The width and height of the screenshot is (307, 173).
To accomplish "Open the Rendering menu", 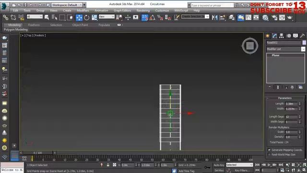I will click(x=143, y=11).
